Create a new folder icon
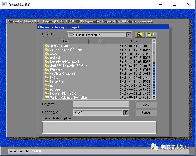The width and height of the screenshot is (196, 156). (x=151, y=34)
